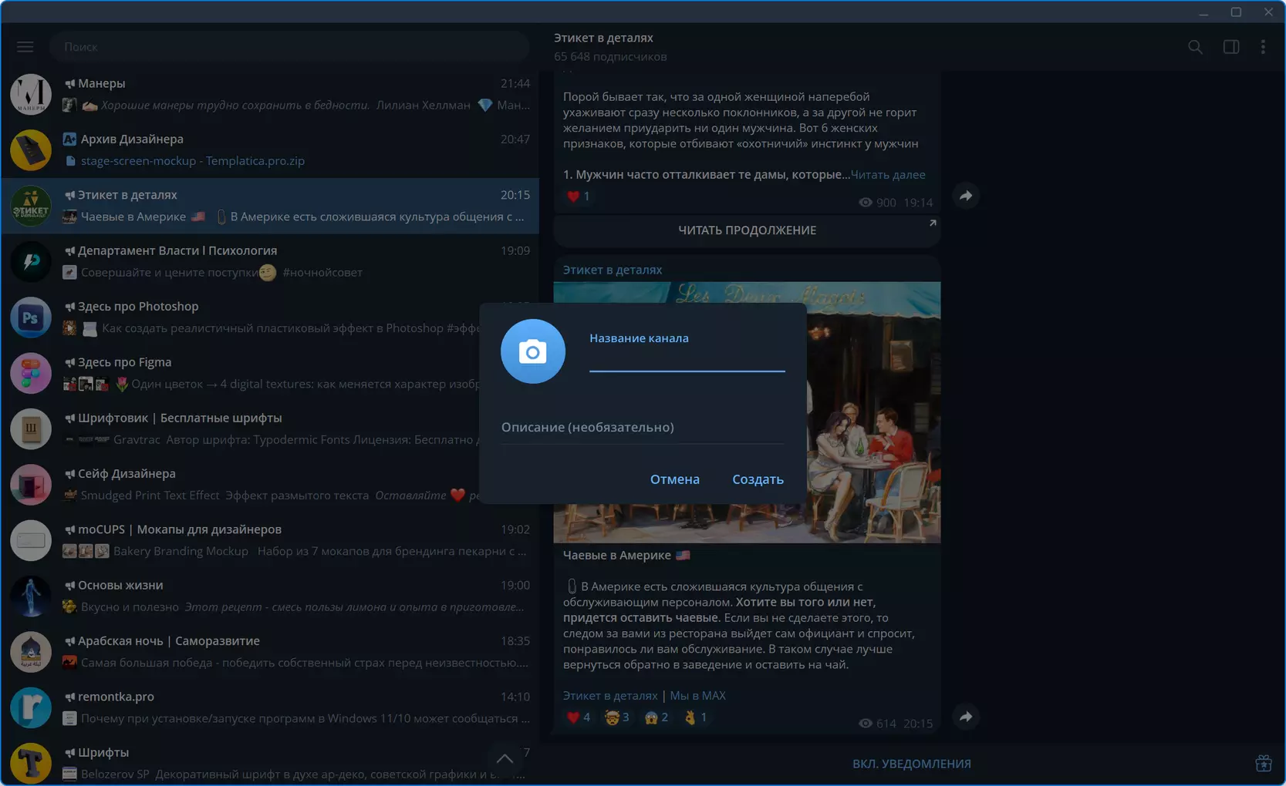Forward the 19:14 post with share arrow
The image size is (1286, 786).
coord(966,196)
